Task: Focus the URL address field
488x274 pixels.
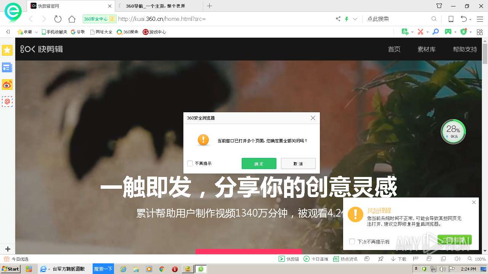Action: coord(225,19)
